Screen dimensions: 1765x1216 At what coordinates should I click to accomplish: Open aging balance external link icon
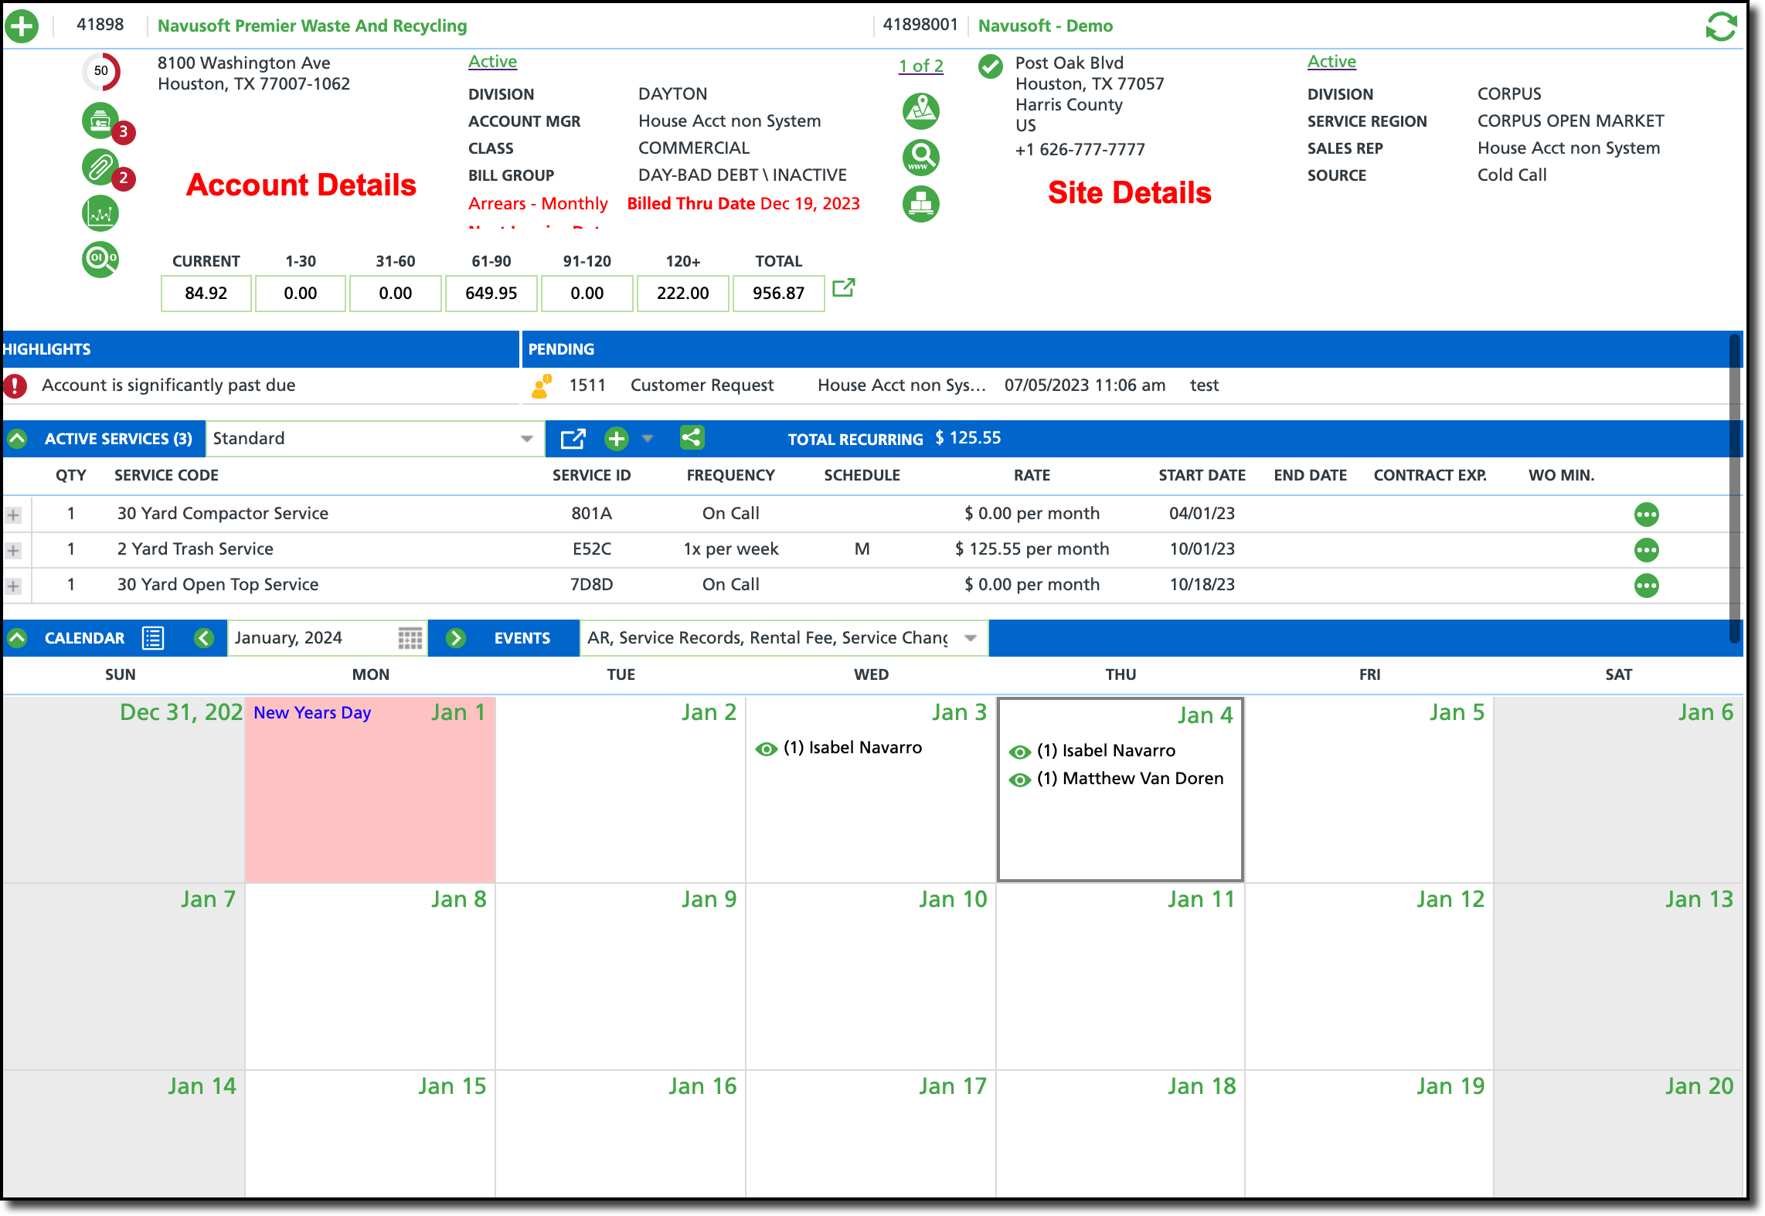point(843,288)
